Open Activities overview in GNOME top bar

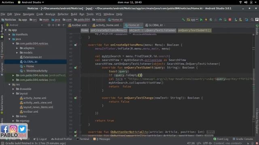[x=8, y=2]
